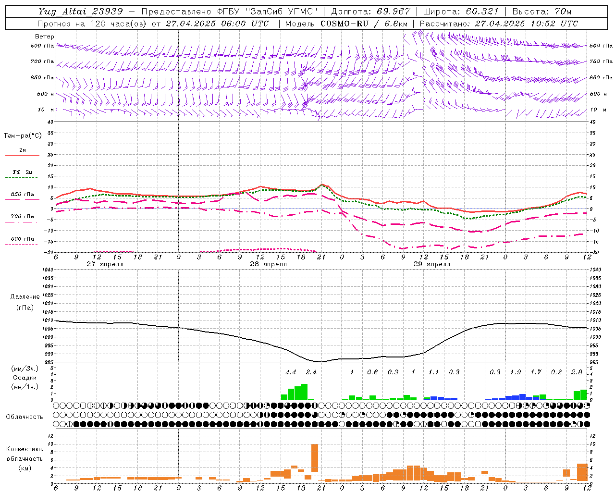Click the Конвективн. облачность label

point(25,454)
